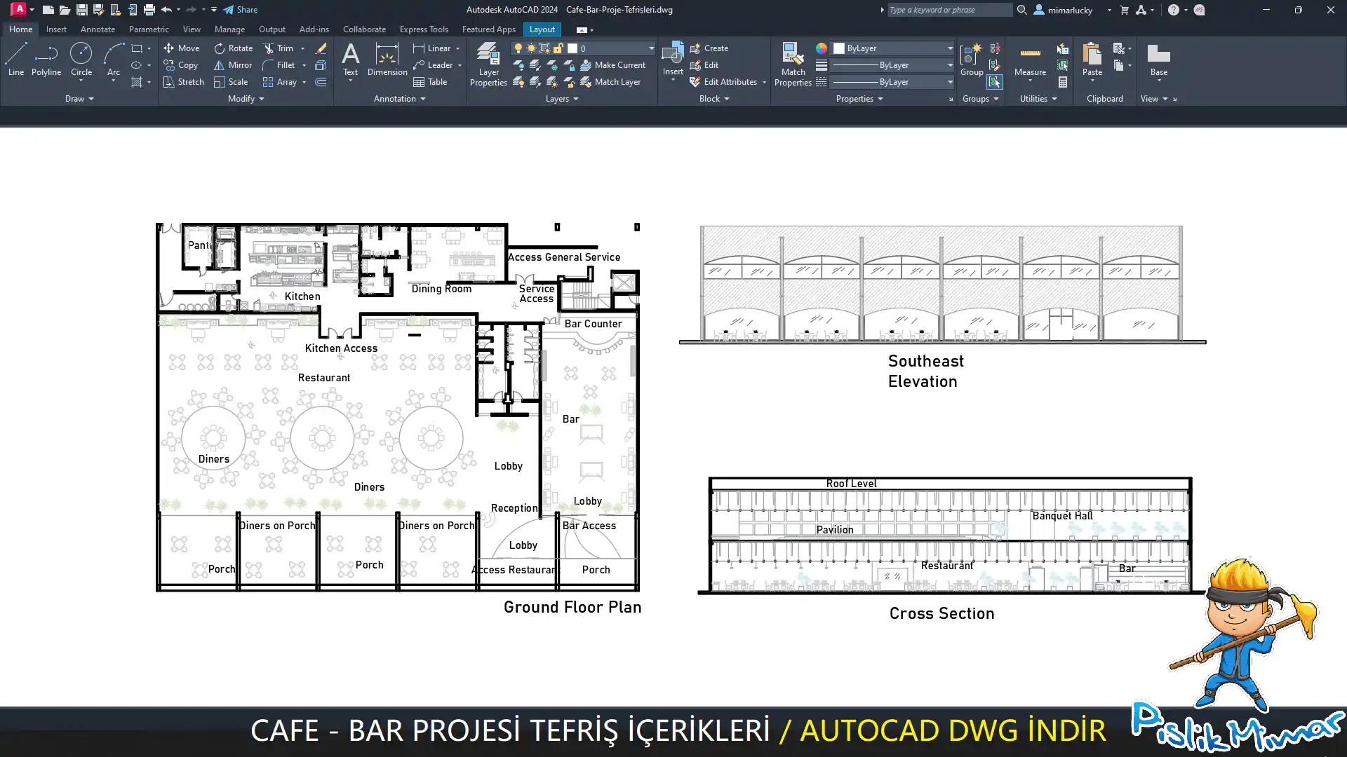Screen dimensions: 1347x757
Task: Select the Measure utility tool
Action: [x=1030, y=60]
